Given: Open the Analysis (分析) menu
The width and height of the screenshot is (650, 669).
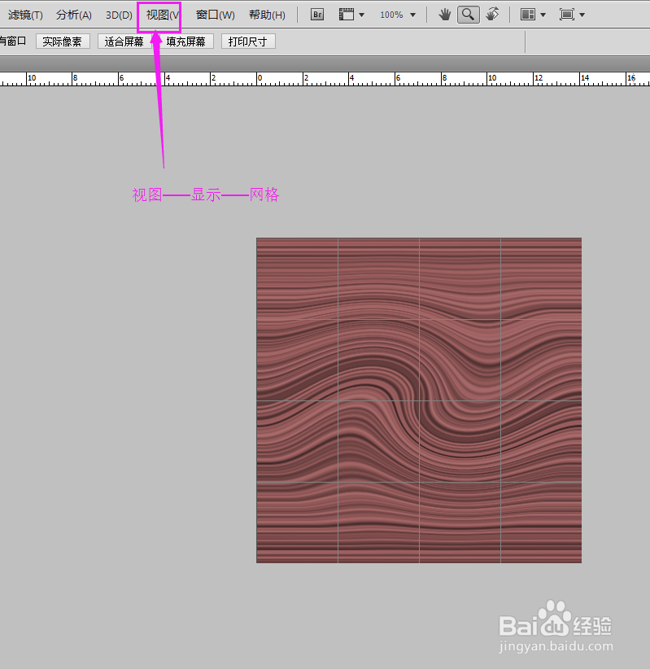Looking at the screenshot, I should coord(74,15).
